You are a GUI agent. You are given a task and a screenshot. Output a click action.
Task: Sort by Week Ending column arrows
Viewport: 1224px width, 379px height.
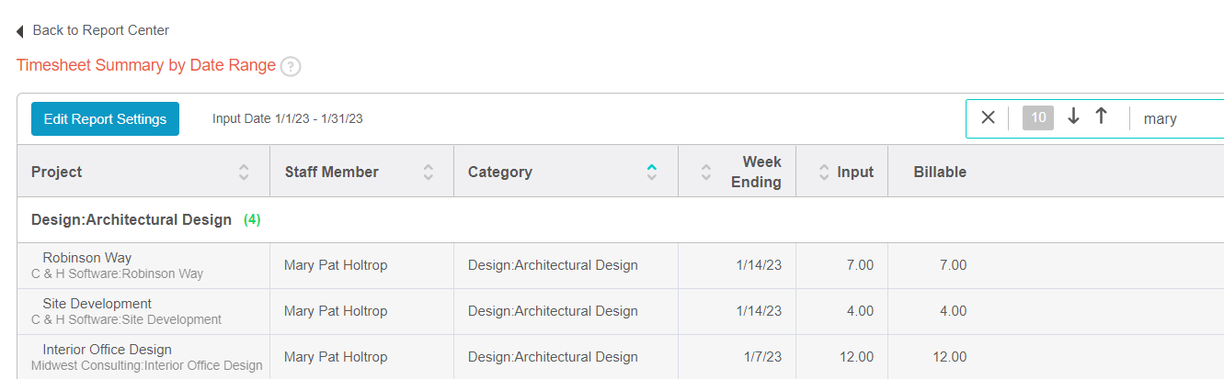point(706,172)
